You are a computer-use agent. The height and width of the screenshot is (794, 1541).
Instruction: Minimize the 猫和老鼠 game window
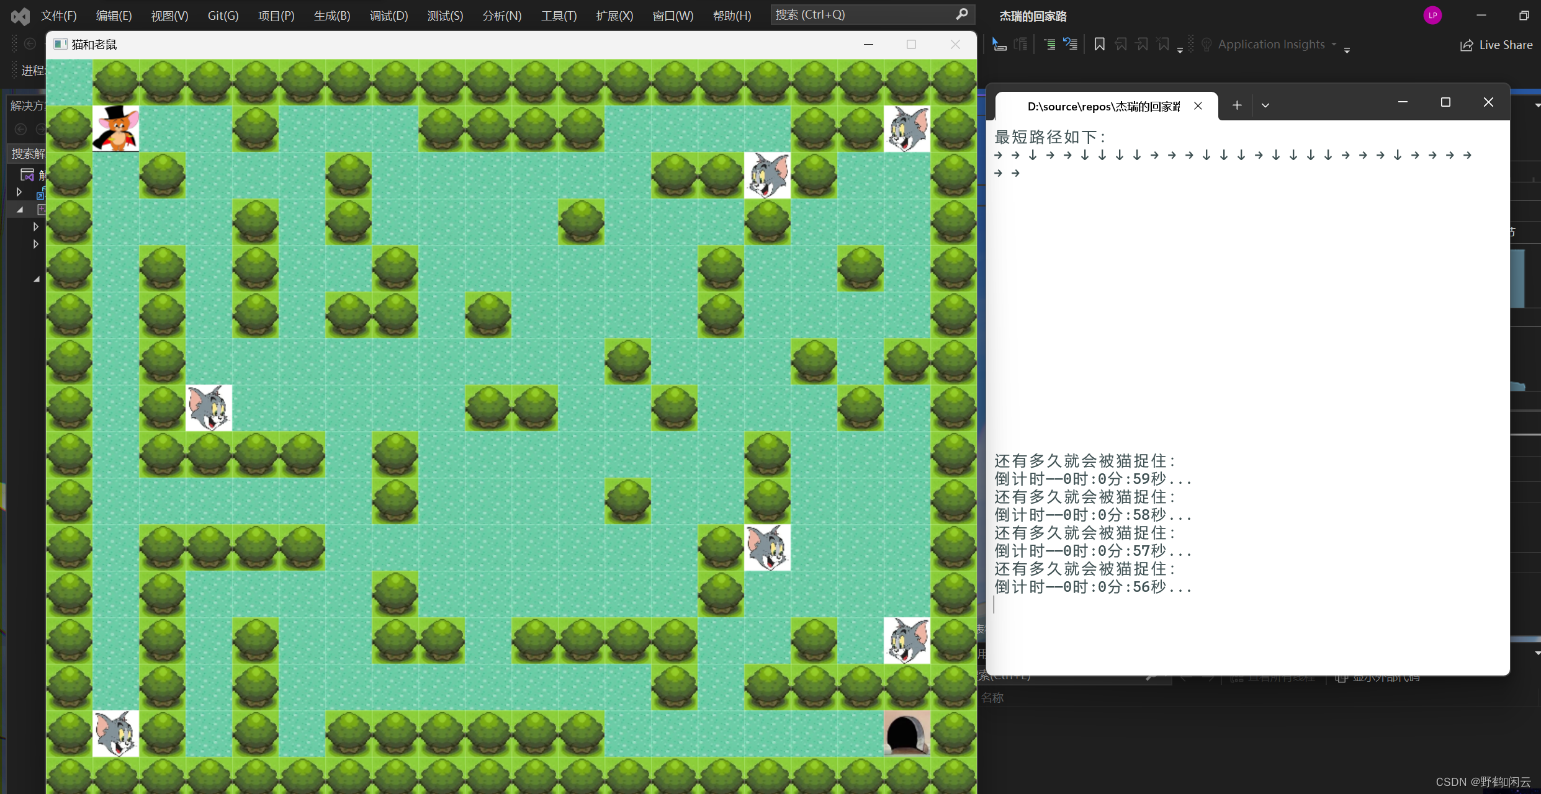pos(869,44)
